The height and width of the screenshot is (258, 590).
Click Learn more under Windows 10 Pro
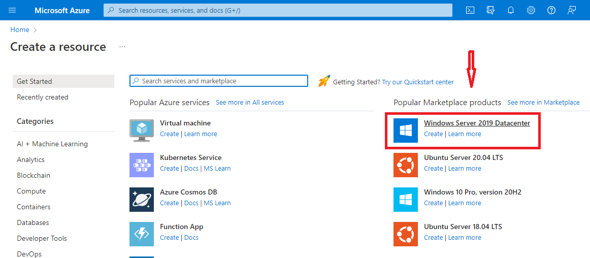[465, 203]
